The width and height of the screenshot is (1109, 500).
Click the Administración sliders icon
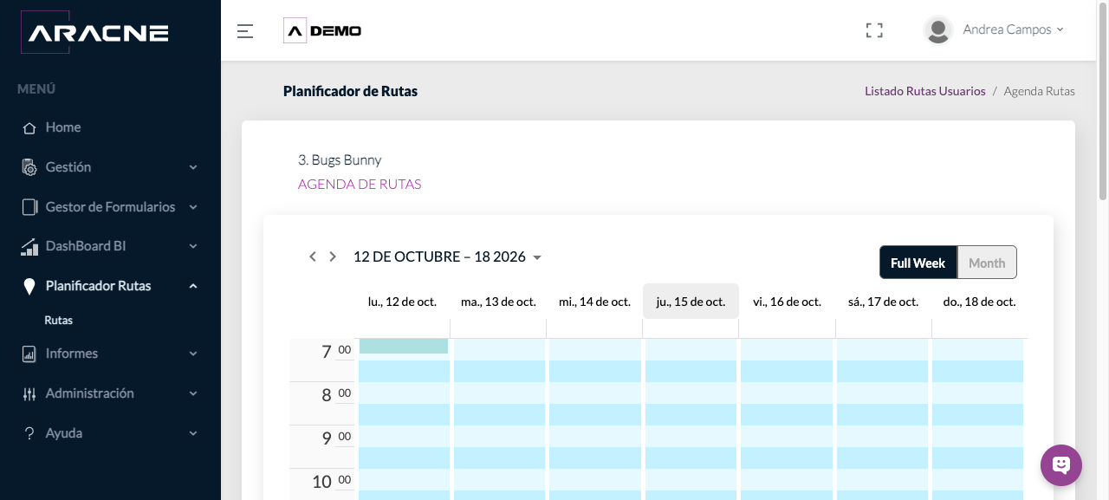29,393
